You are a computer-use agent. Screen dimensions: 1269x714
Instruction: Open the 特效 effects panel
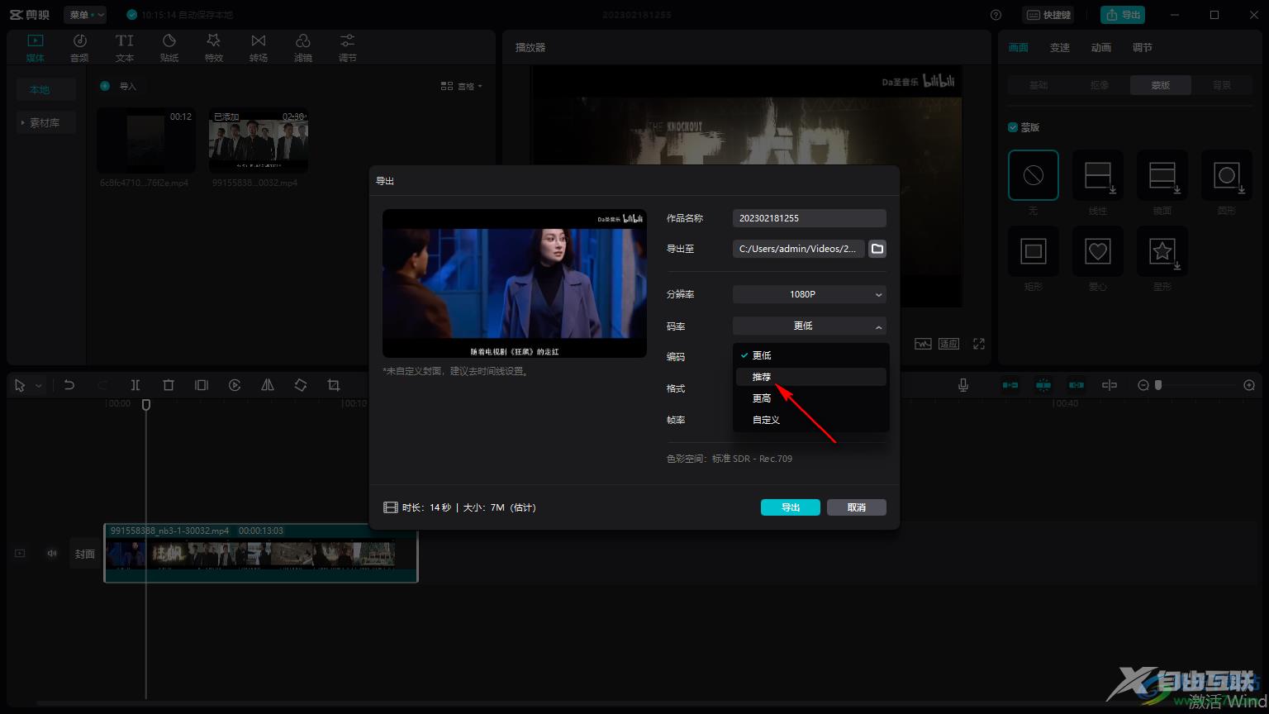tap(214, 48)
